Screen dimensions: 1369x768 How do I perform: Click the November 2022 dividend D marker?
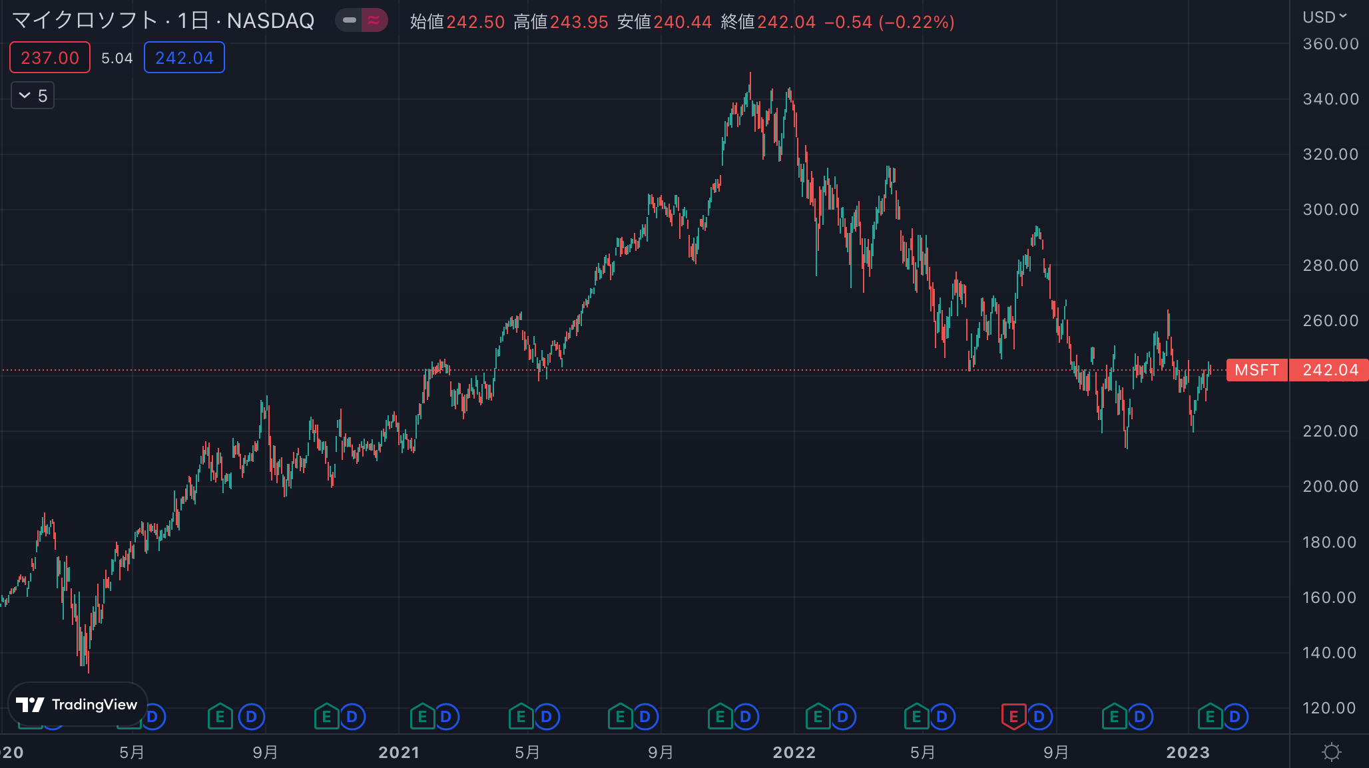point(1140,717)
